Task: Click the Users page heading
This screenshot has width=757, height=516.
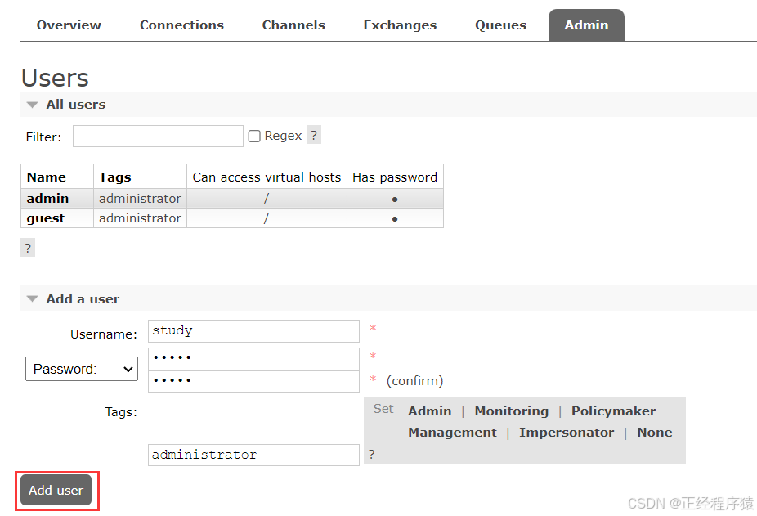Action: [55, 78]
